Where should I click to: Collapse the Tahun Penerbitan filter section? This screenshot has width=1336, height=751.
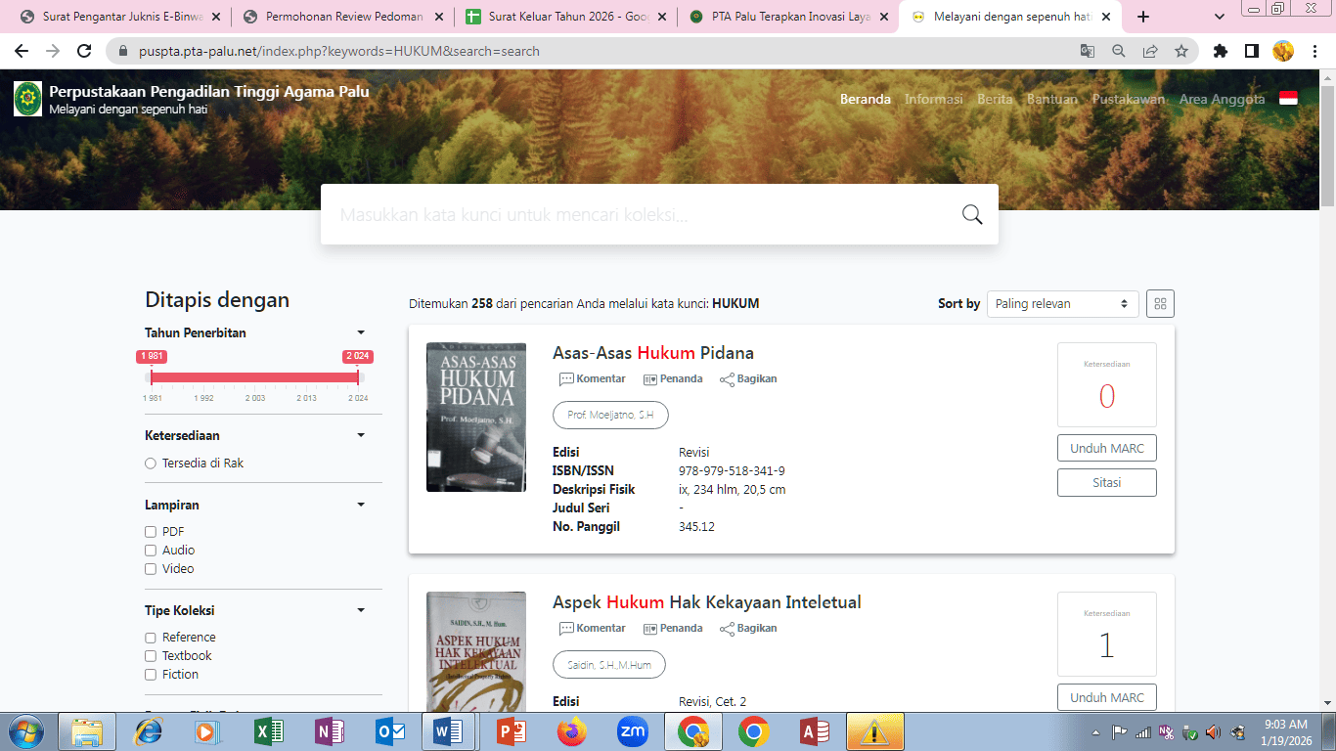361,333
